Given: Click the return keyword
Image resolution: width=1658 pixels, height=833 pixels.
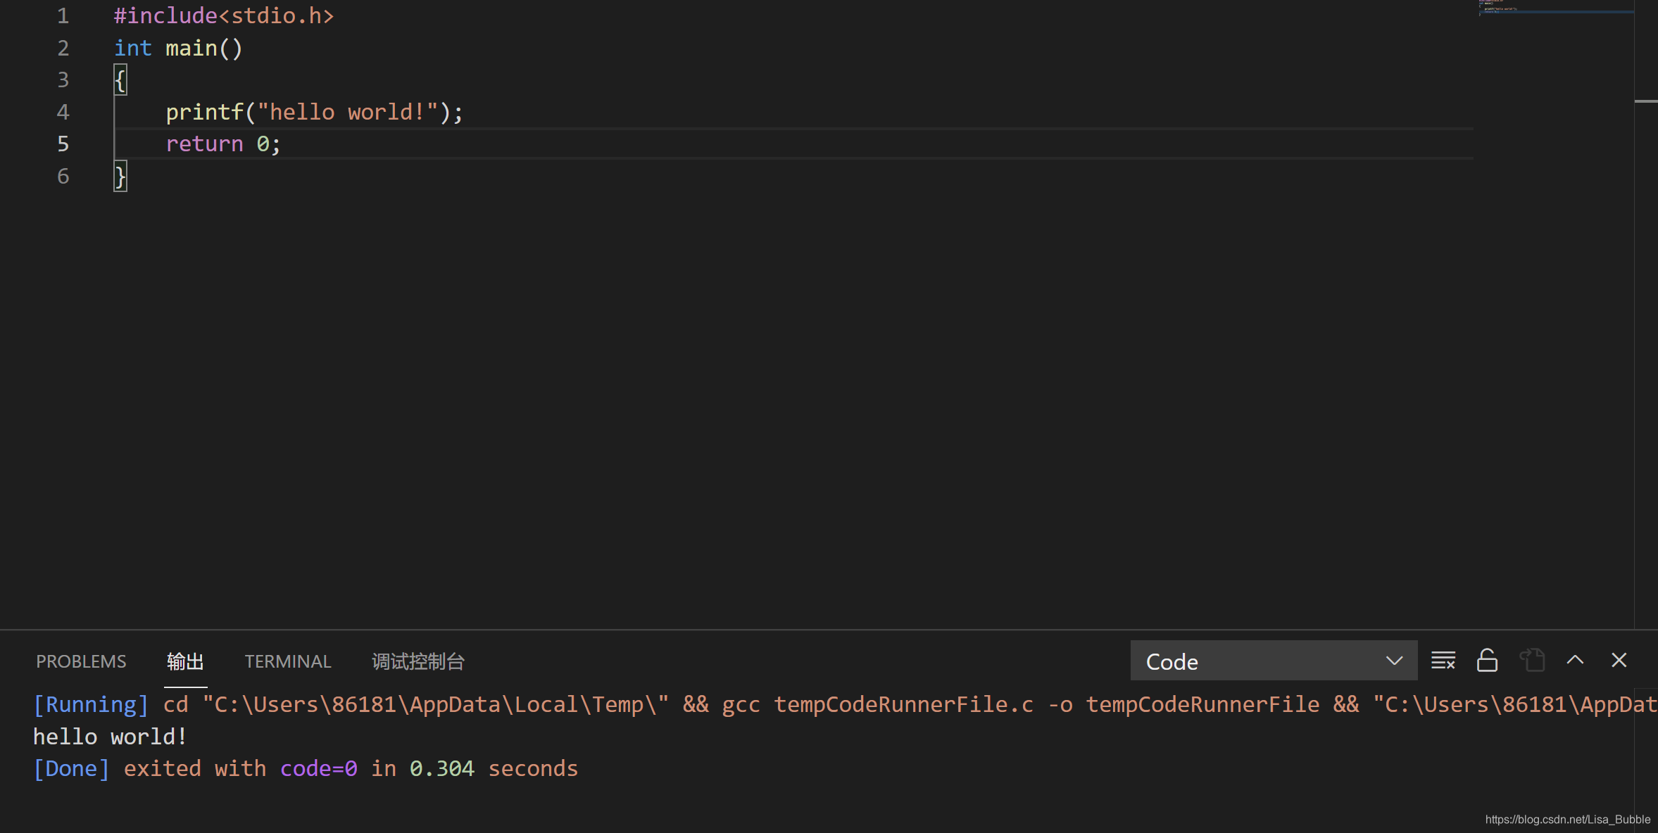Looking at the screenshot, I should pyautogui.click(x=204, y=144).
